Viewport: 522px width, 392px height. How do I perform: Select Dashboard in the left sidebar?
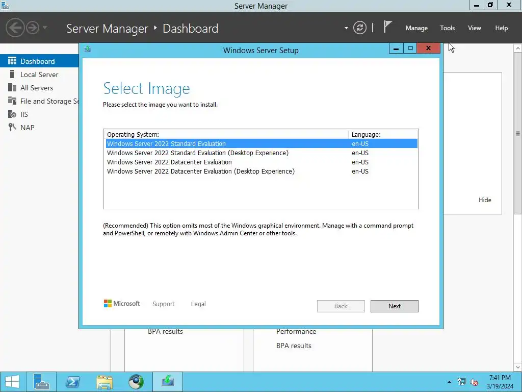[39, 61]
